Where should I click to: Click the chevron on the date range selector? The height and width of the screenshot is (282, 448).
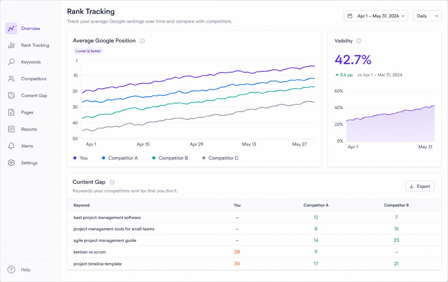(403, 16)
